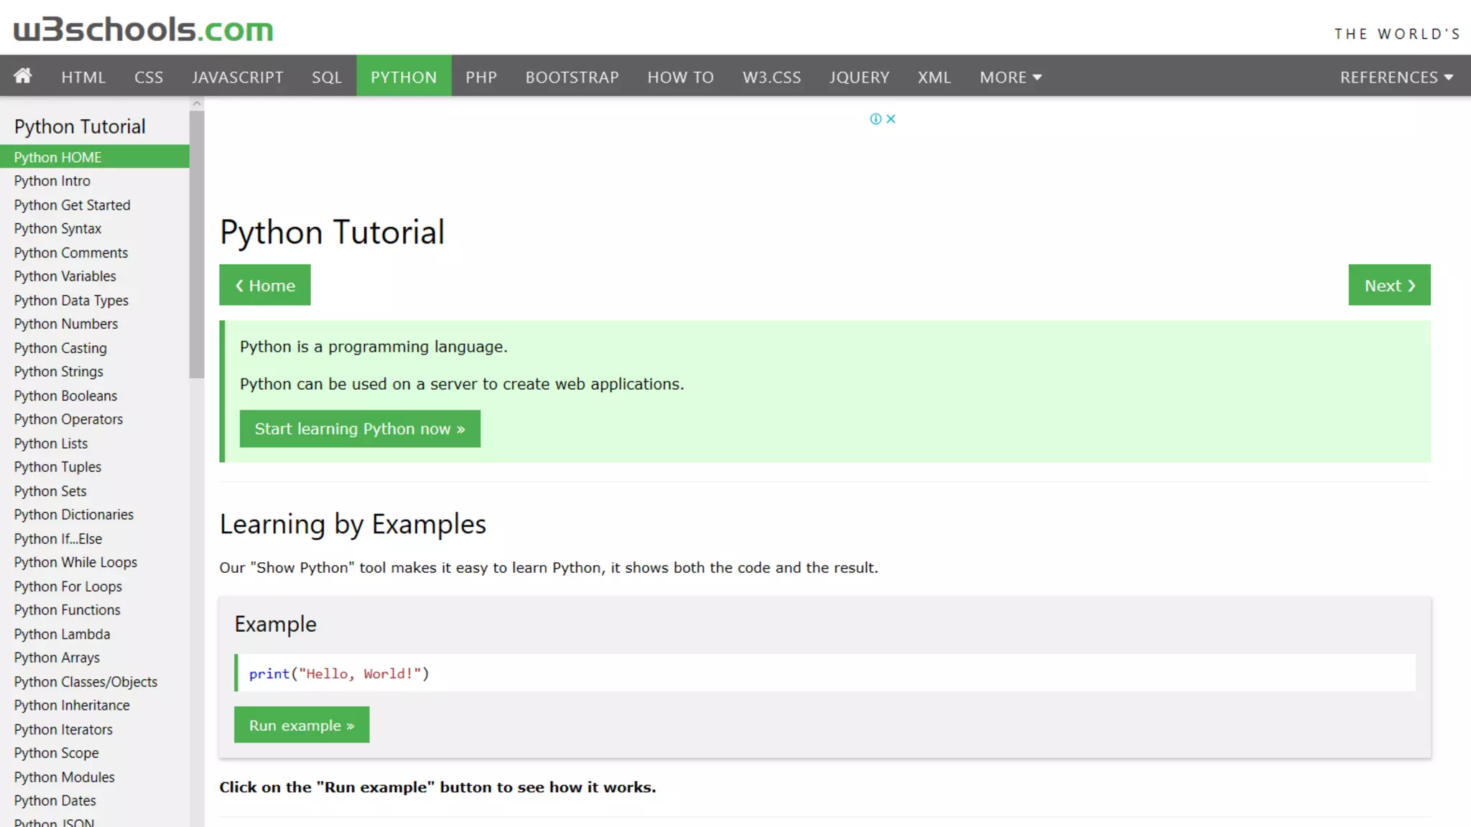Open Python Iterators page
Screen dimensions: 1471x827
coord(95,729)
